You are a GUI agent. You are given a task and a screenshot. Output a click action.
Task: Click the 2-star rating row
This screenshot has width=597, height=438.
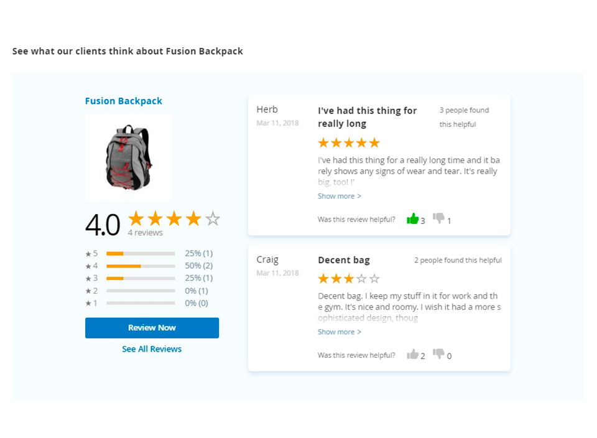pos(141,291)
